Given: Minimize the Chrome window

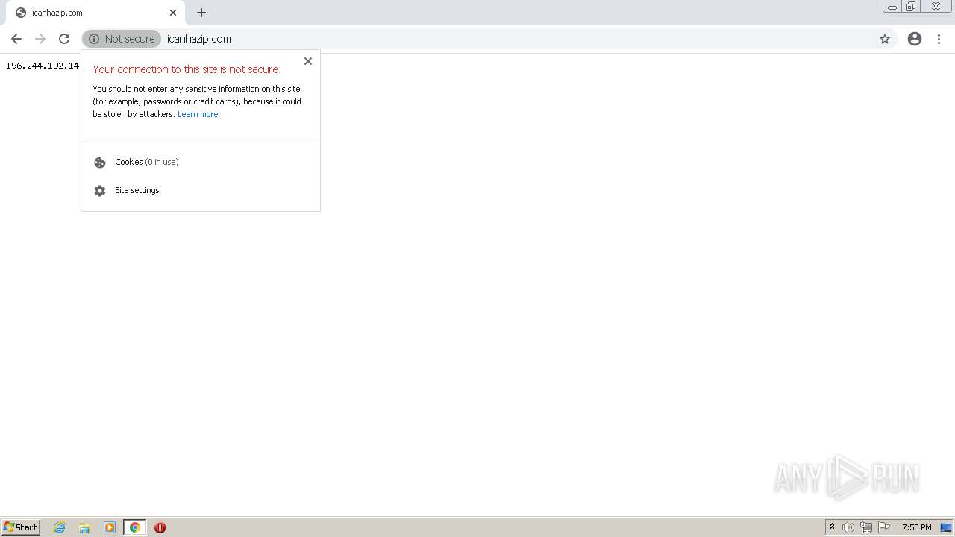Looking at the screenshot, I should 892,7.
